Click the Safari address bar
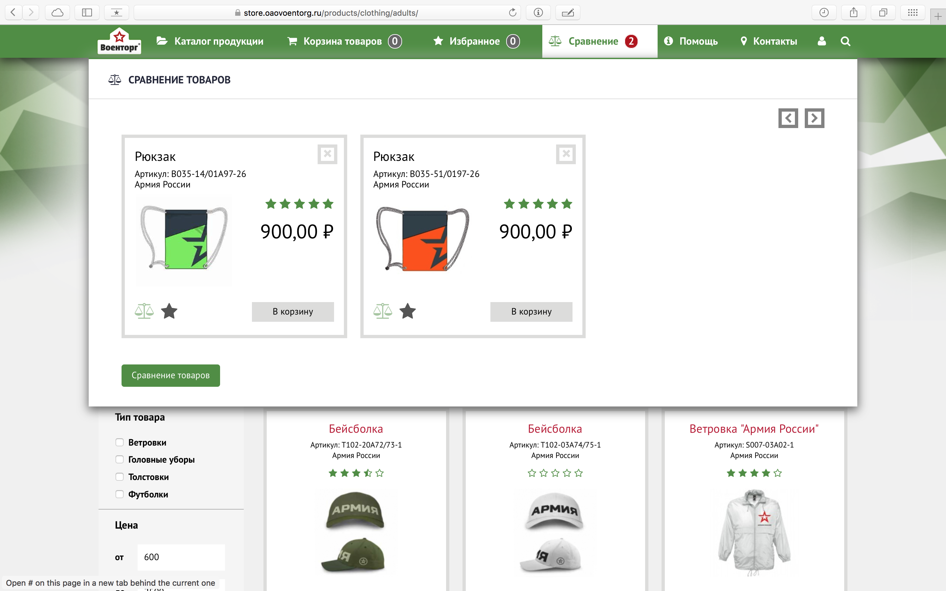The width and height of the screenshot is (946, 591). click(x=327, y=12)
